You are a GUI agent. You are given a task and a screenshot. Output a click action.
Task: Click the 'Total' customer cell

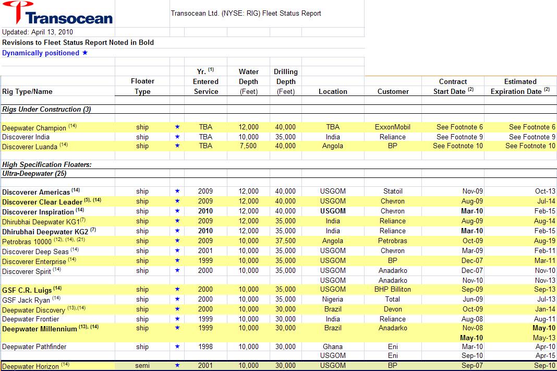[393, 299]
